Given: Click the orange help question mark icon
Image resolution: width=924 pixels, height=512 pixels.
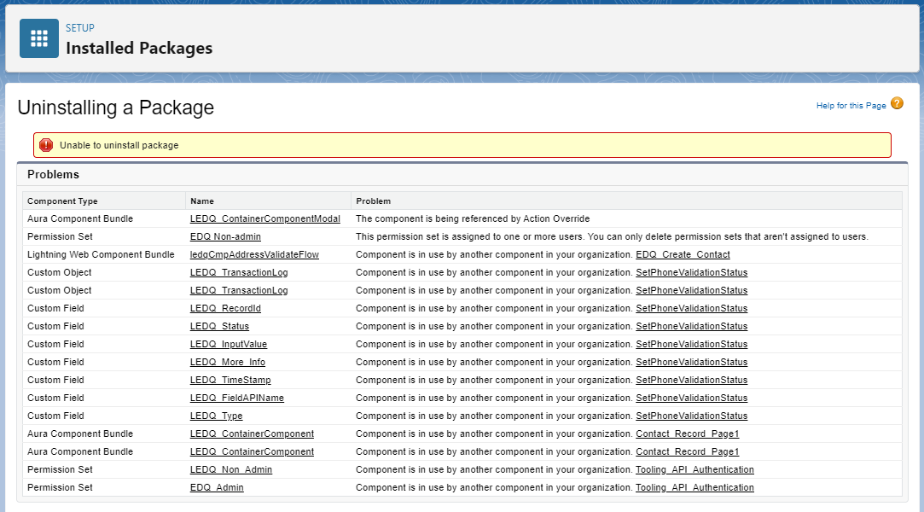Looking at the screenshot, I should (897, 104).
